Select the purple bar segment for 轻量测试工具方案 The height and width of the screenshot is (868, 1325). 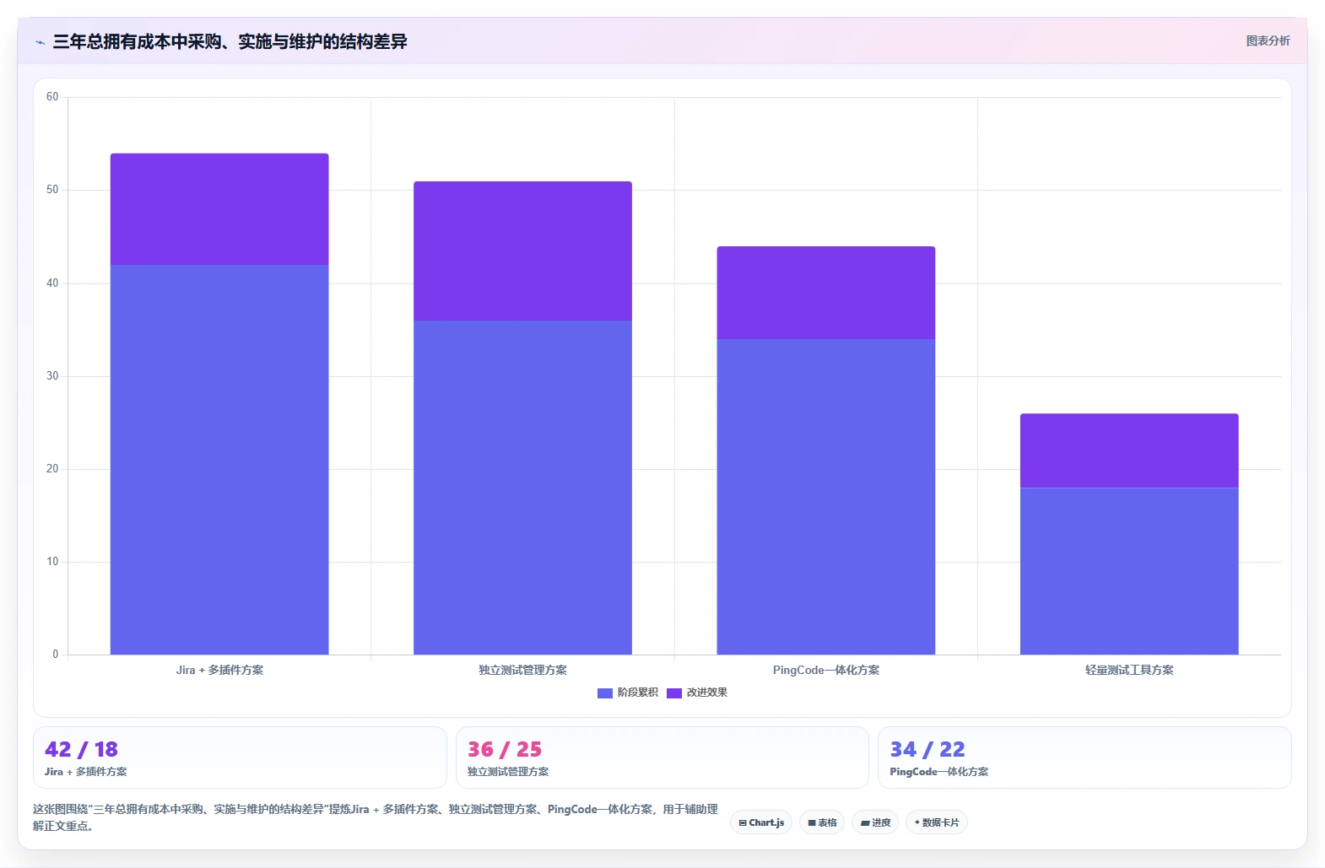[1129, 450]
